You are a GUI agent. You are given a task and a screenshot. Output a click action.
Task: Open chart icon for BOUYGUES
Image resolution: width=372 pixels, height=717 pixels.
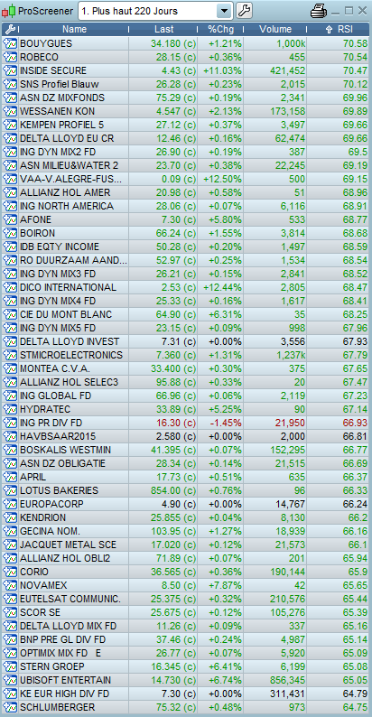pyautogui.click(x=10, y=44)
